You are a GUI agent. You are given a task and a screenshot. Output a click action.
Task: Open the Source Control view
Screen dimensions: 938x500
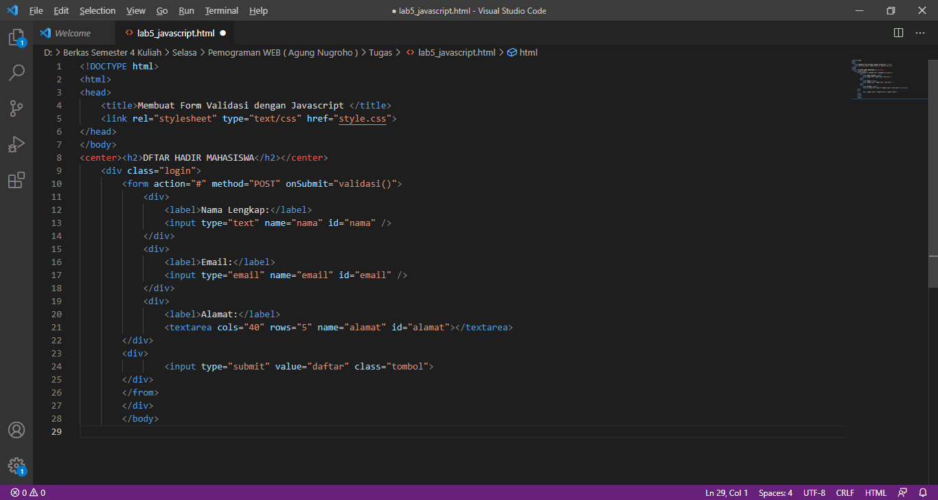point(16,108)
